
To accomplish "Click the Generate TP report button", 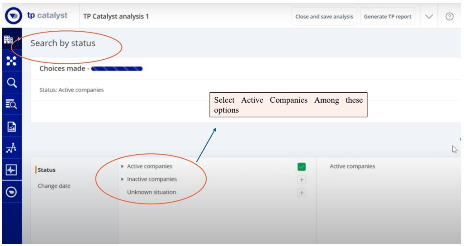I will [388, 17].
